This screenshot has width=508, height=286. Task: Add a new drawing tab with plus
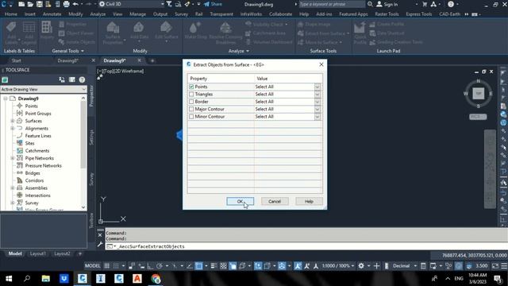[x=152, y=60]
